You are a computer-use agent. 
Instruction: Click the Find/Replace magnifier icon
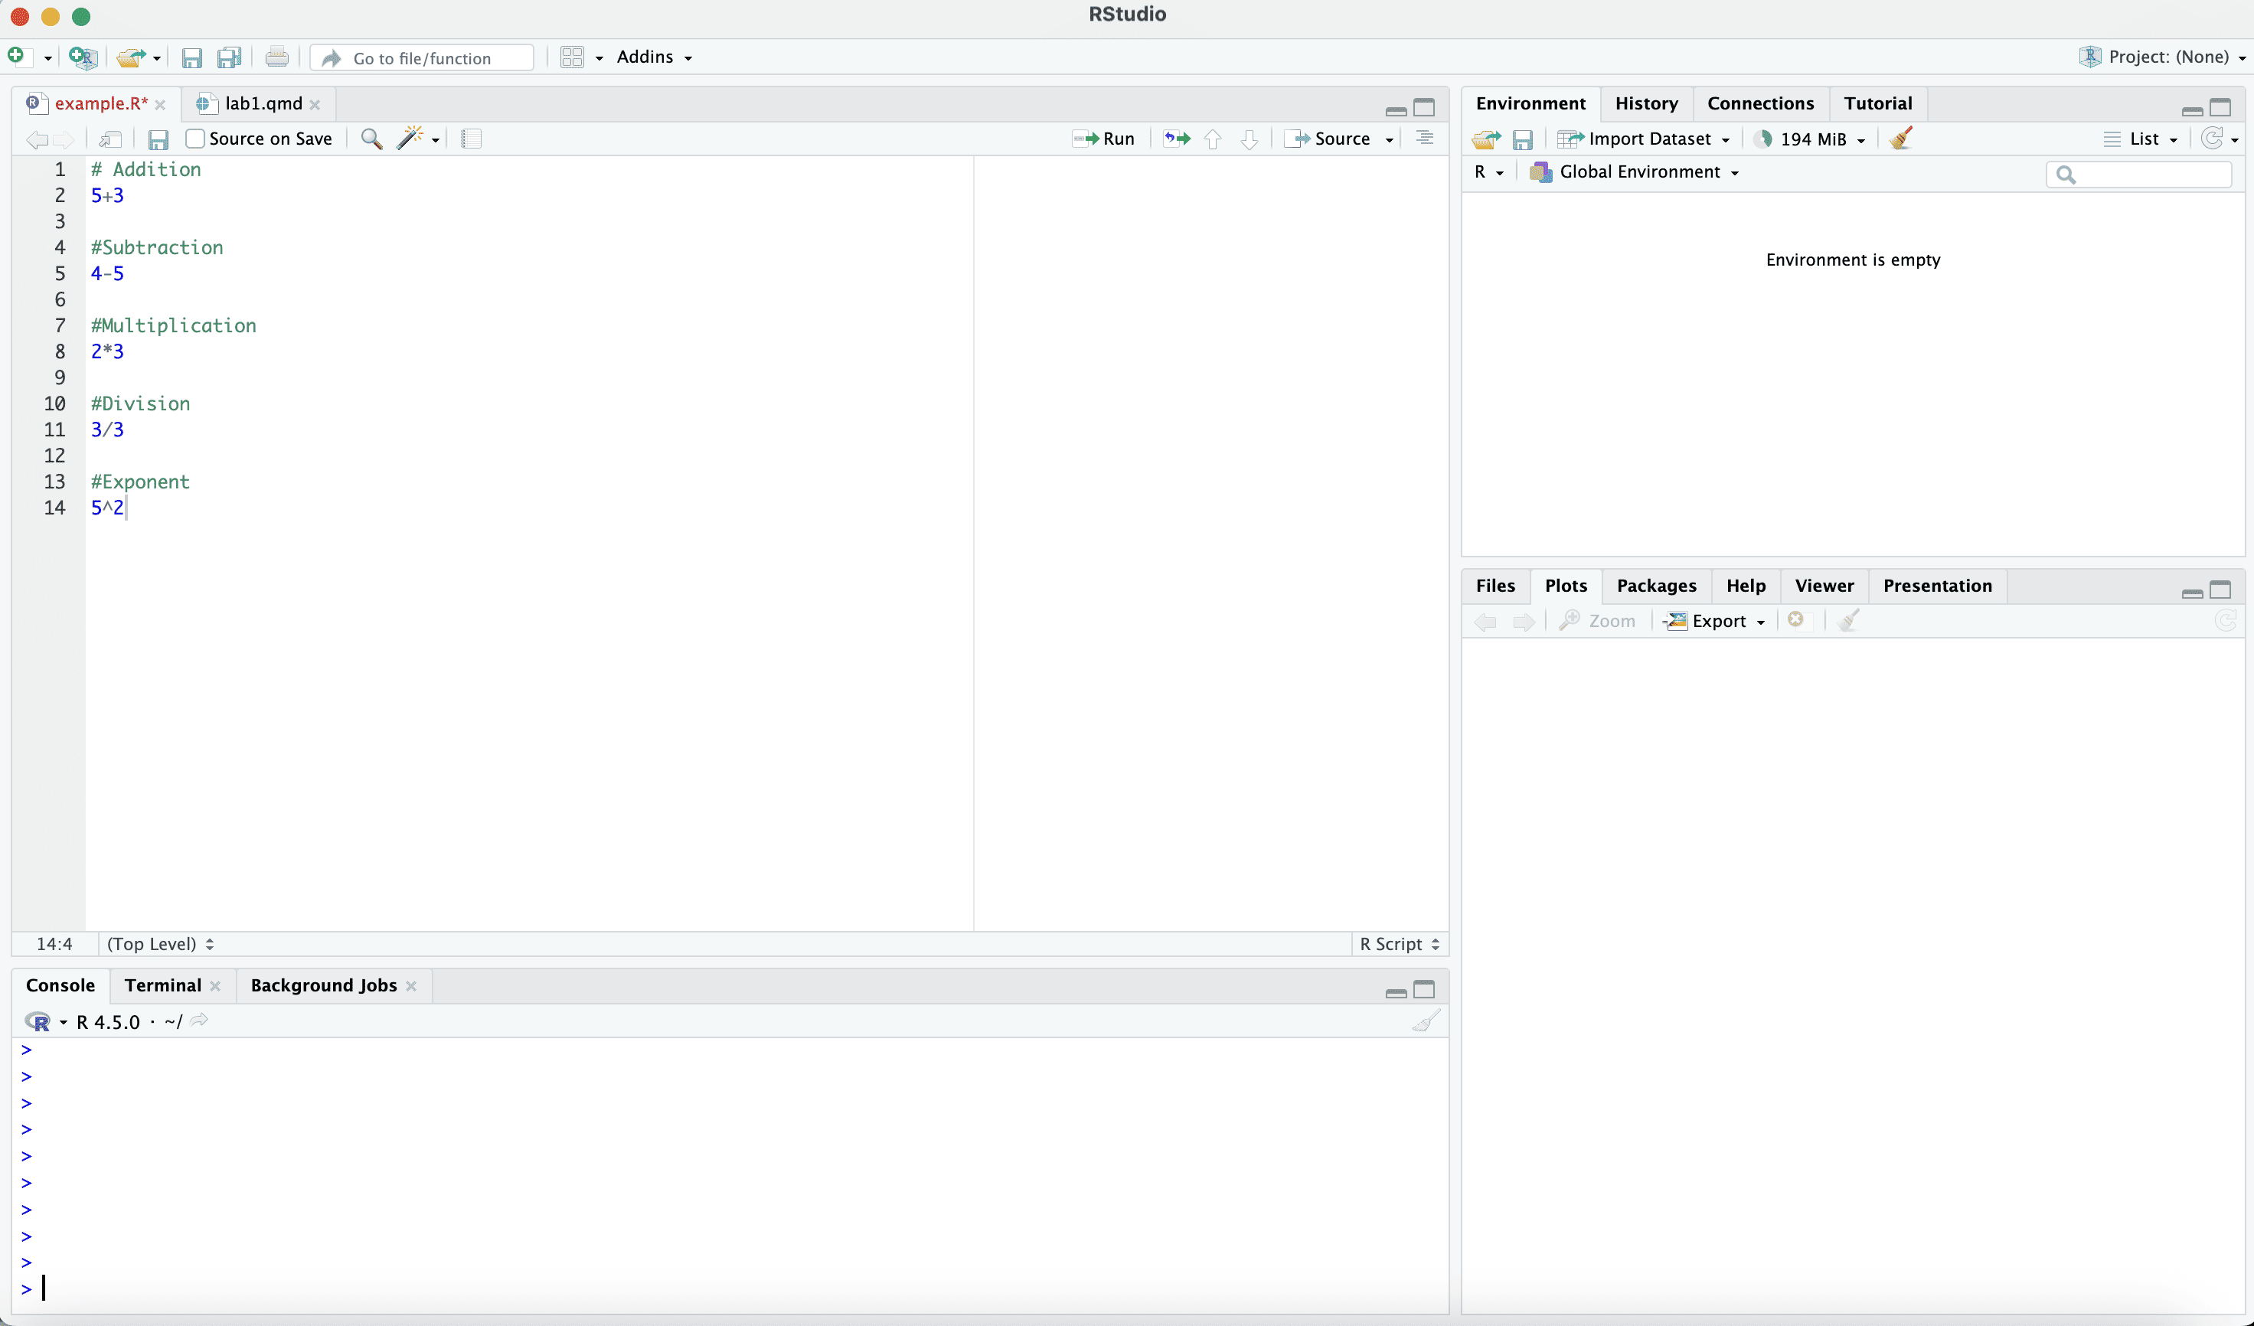371,139
